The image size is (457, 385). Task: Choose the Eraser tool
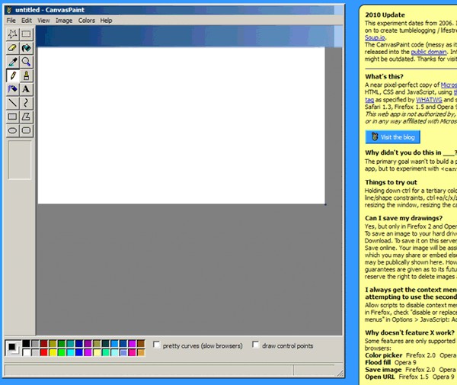12,48
